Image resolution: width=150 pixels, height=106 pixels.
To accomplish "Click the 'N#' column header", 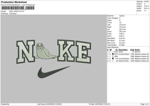I will (110, 50).
